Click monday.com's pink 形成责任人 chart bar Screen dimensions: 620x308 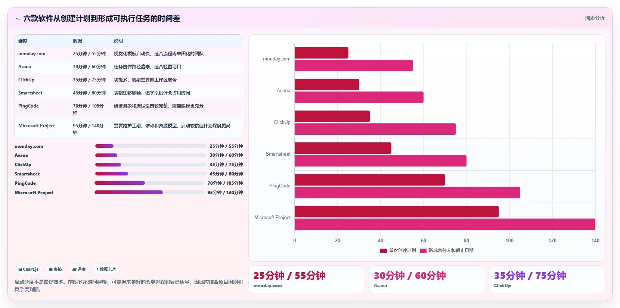(x=354, y=65)
